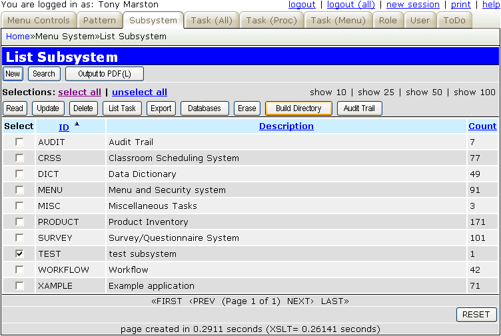501x336 pixels.
Task: Click the Home breadcrumb link
Action: tap(17, 36)
